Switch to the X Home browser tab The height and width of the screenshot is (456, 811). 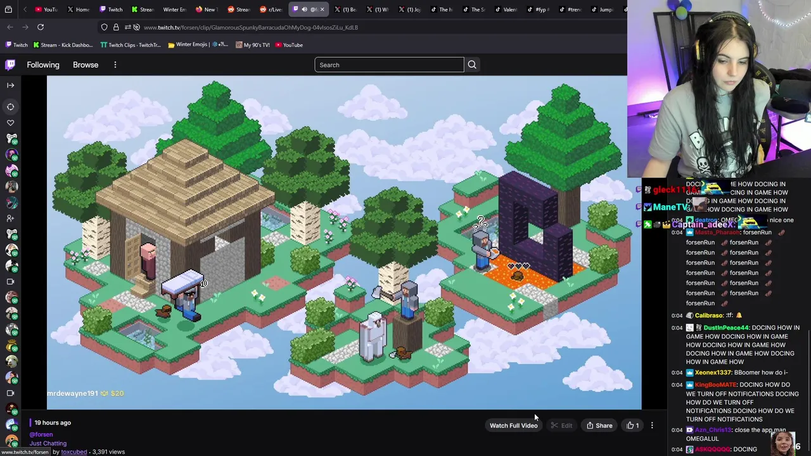[79, 9]
